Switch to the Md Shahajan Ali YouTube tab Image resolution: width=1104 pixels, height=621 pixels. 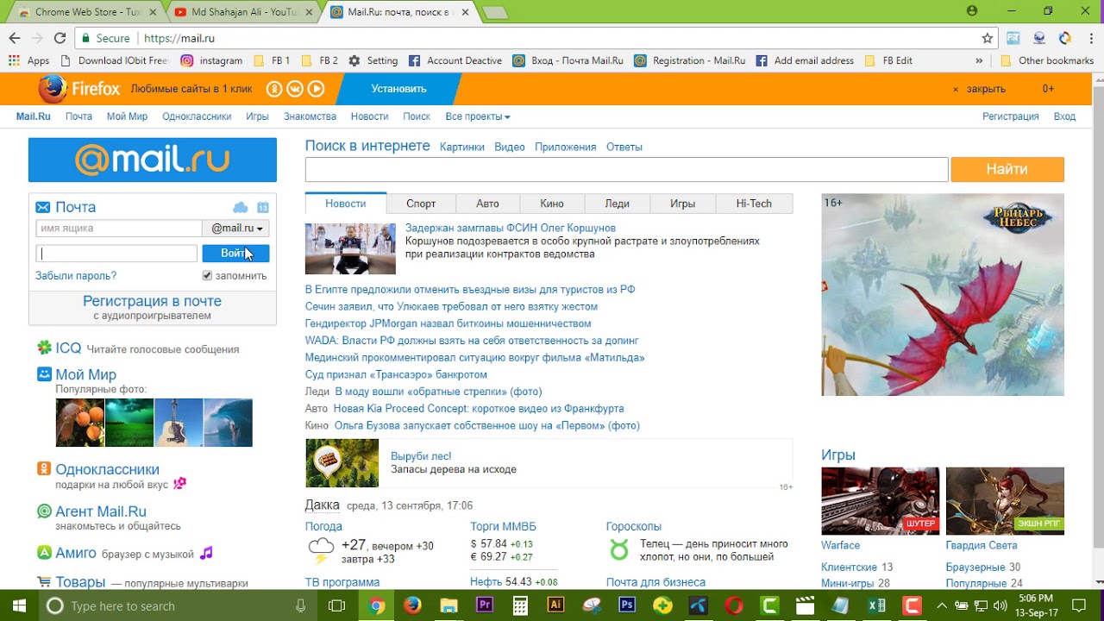[244, 12]
